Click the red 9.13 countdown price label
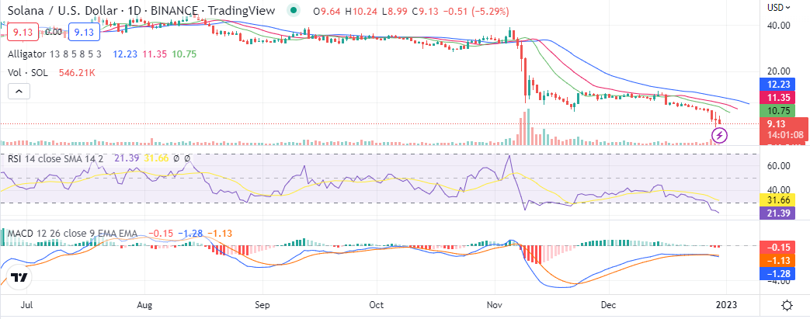The height and width of the screenshot is (319, 810). point(783,130)
